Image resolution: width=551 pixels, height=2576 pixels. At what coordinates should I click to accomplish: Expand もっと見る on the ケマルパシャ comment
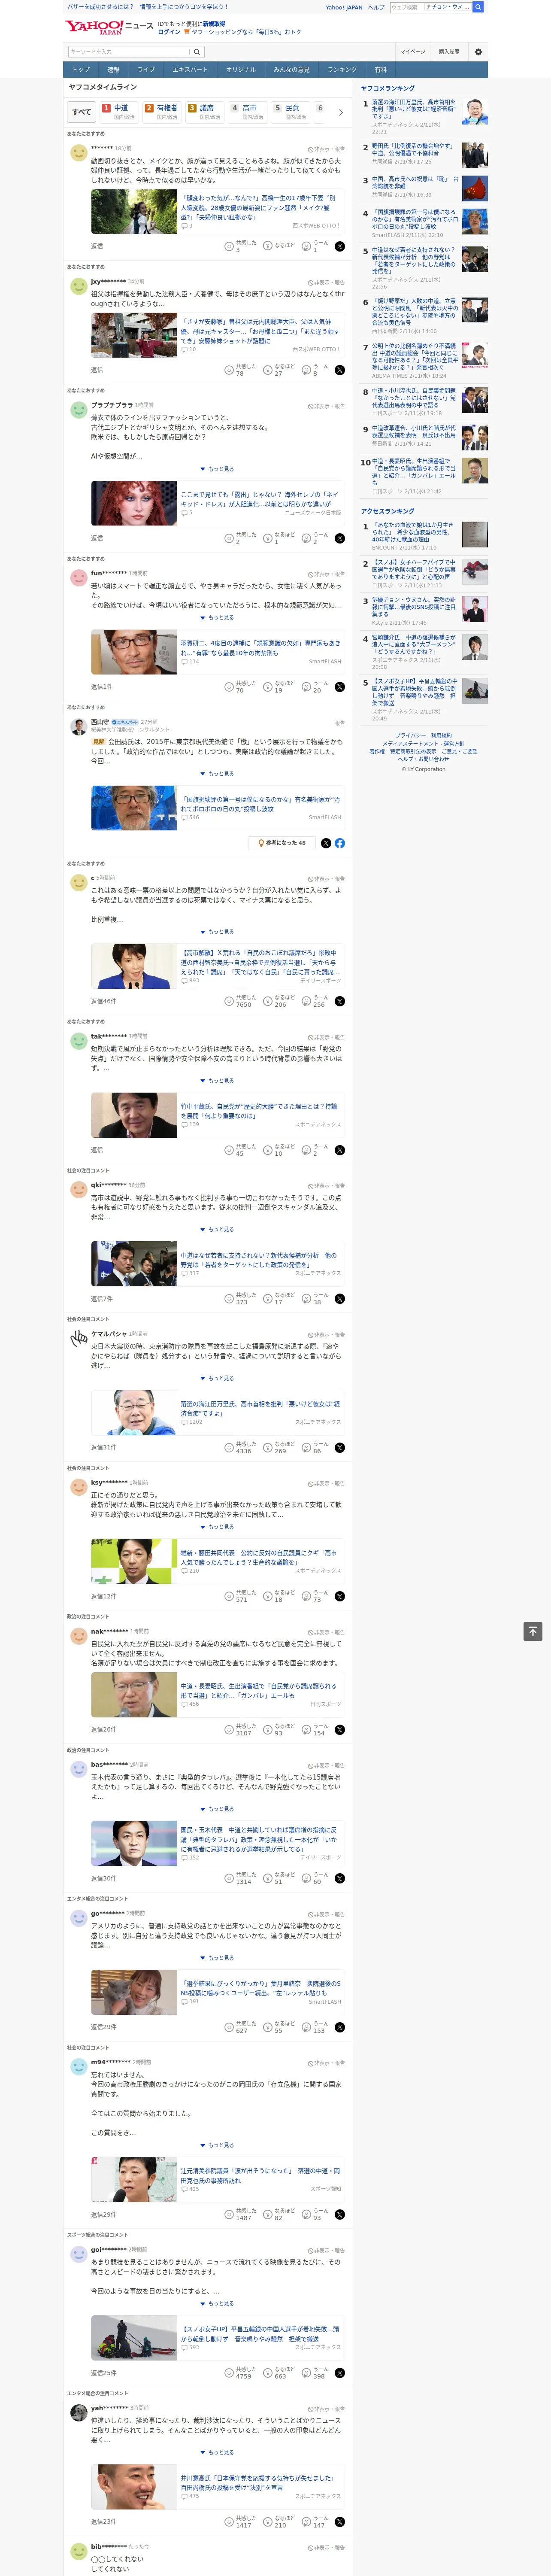[217, 1378]
